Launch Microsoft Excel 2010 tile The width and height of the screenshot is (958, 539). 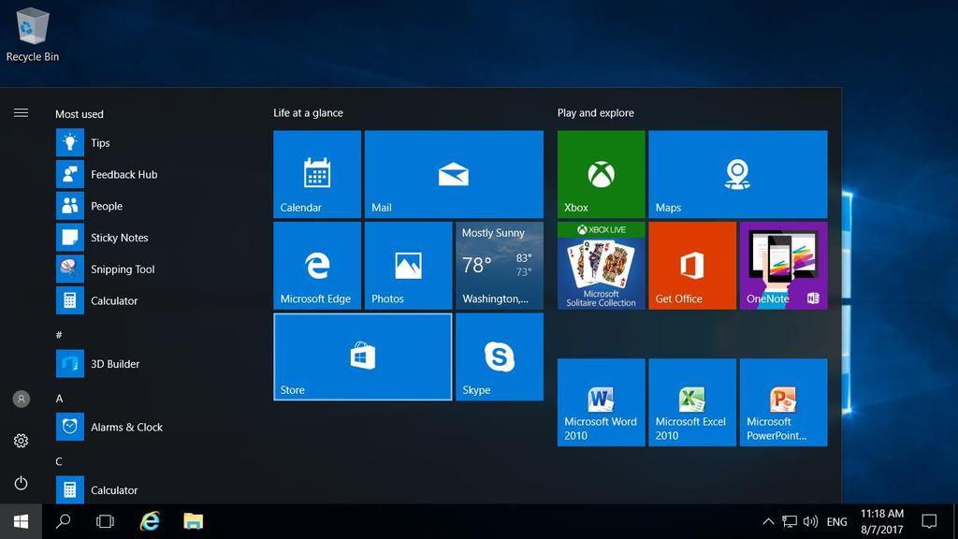coord(692,402)
